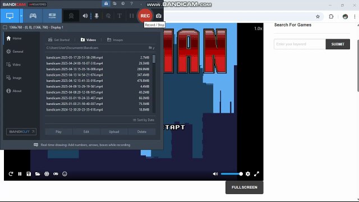Image resolution: width=359 pixels, height=202 pixels.
Task: Open game emulator settings gear
Action: (x=248, y=174)
